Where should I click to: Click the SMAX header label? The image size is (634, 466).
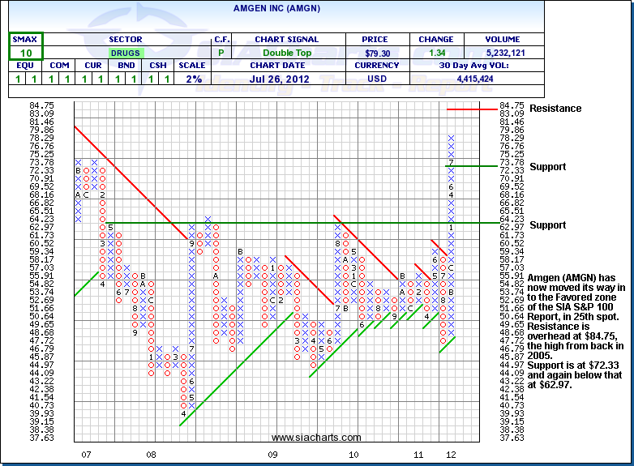point(26,39)
